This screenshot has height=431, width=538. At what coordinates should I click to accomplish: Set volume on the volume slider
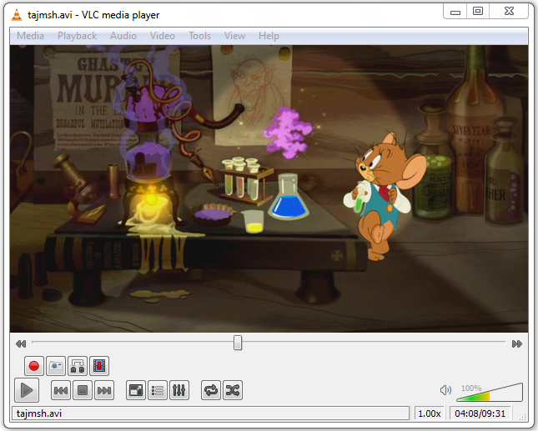click(490, 393)
